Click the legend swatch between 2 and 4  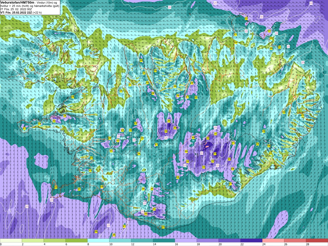33,241
